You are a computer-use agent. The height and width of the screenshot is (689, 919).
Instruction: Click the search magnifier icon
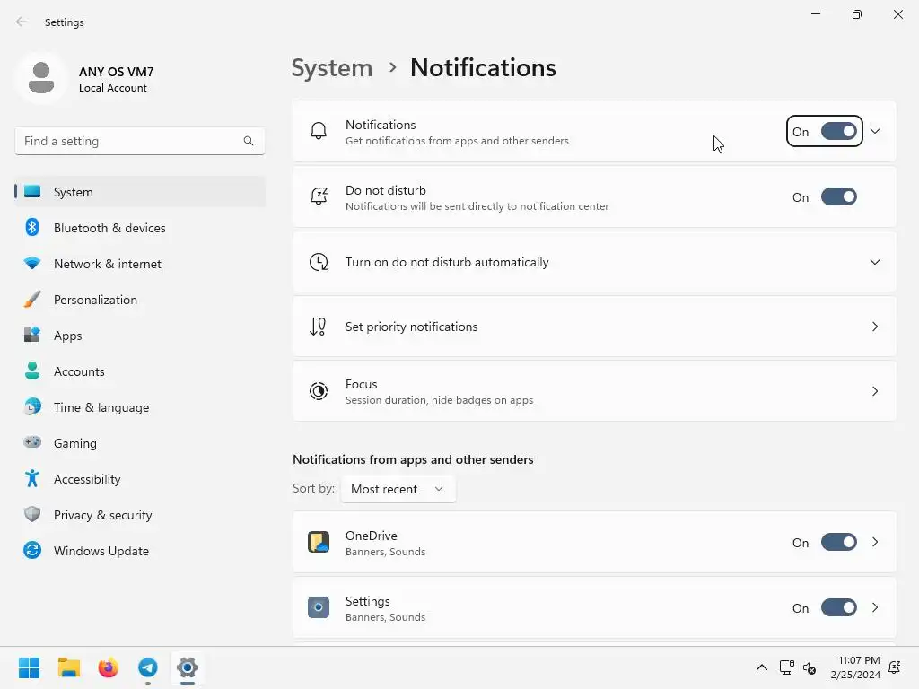pyautogui.click(x=249, y=141)
